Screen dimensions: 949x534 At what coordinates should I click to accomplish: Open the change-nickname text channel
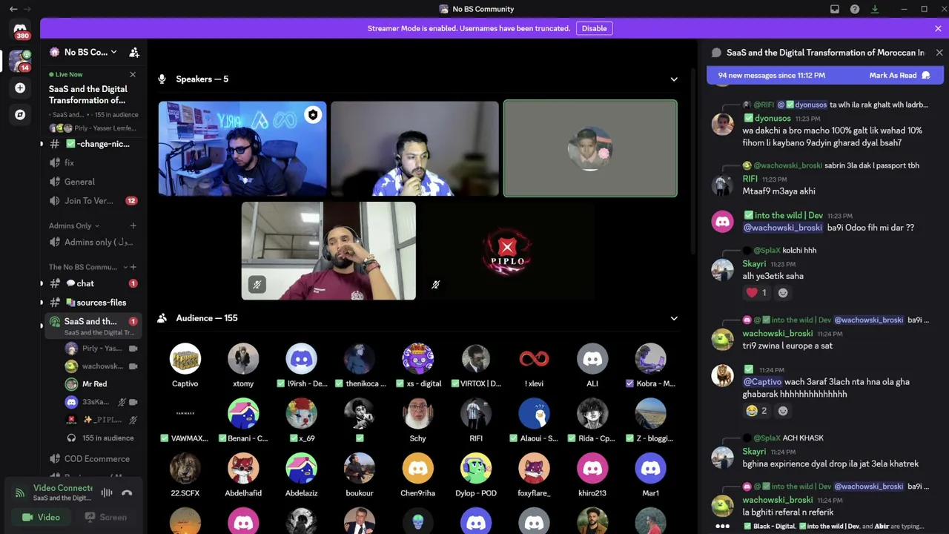tap(92, 144)
